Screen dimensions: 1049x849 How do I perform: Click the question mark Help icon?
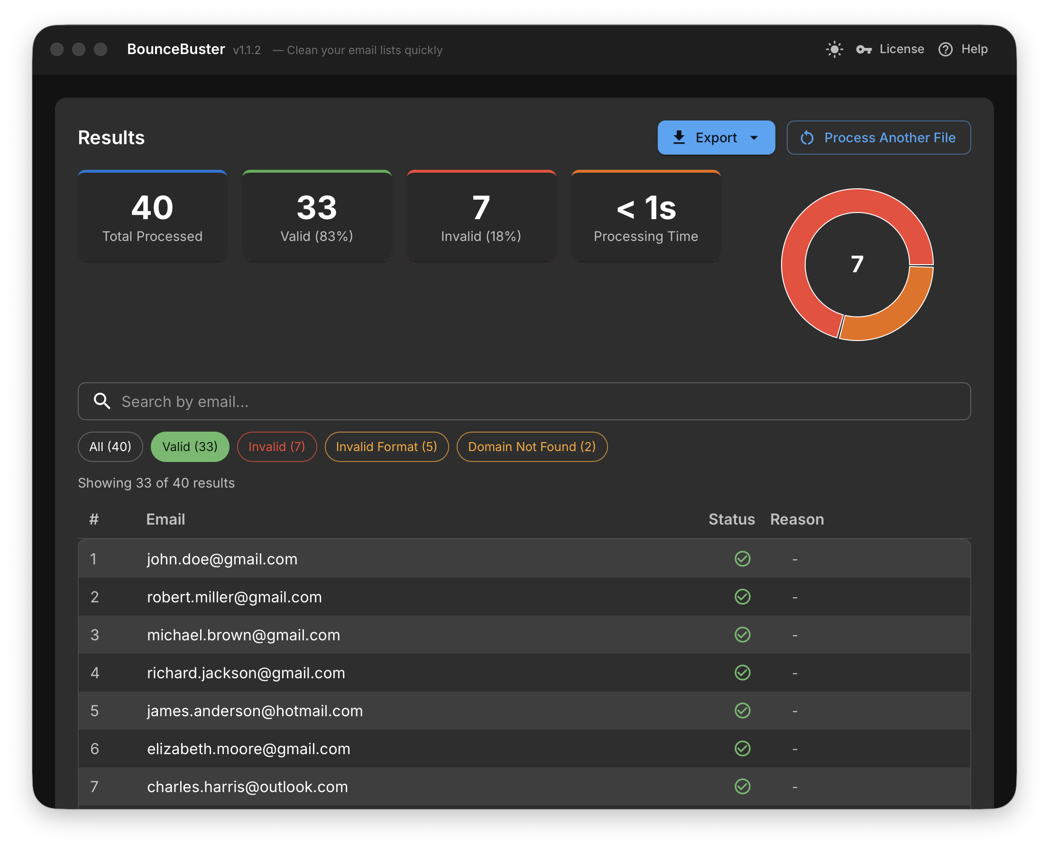(x=946, y=49)
